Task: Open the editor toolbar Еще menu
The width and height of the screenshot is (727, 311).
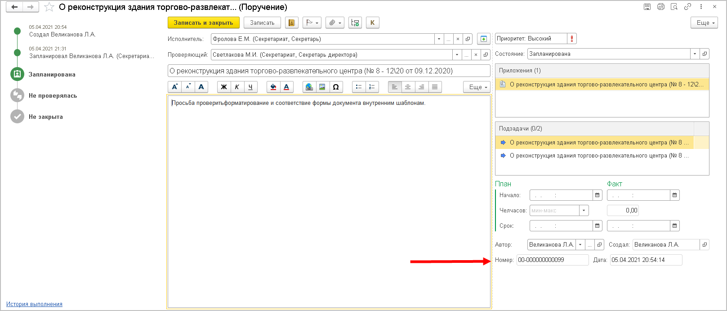Action: coord(477,87)
